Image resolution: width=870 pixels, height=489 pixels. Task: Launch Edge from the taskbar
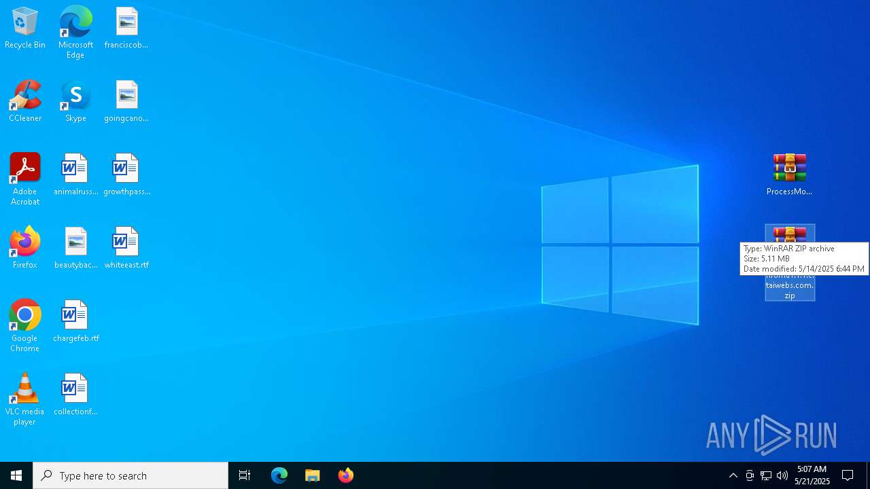[x=279, y=475]
